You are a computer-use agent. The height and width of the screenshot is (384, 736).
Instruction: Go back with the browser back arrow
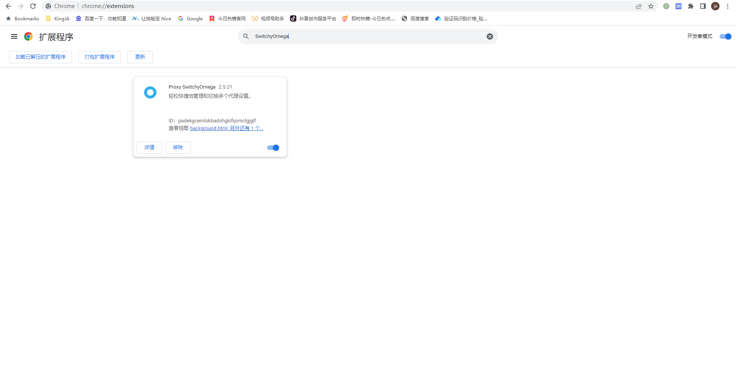(x=8, y=6)
